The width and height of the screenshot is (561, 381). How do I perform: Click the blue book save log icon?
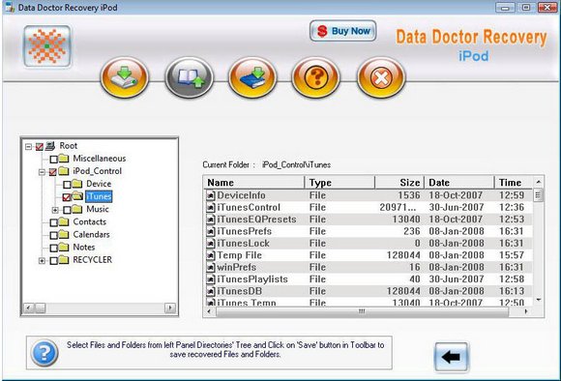[x=252, y=77]
